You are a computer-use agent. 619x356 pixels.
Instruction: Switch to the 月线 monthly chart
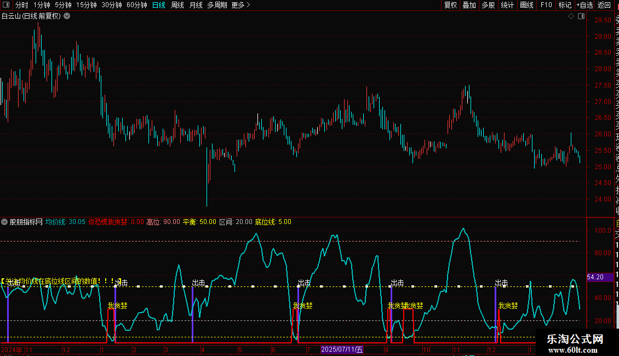tap(196, 5)
